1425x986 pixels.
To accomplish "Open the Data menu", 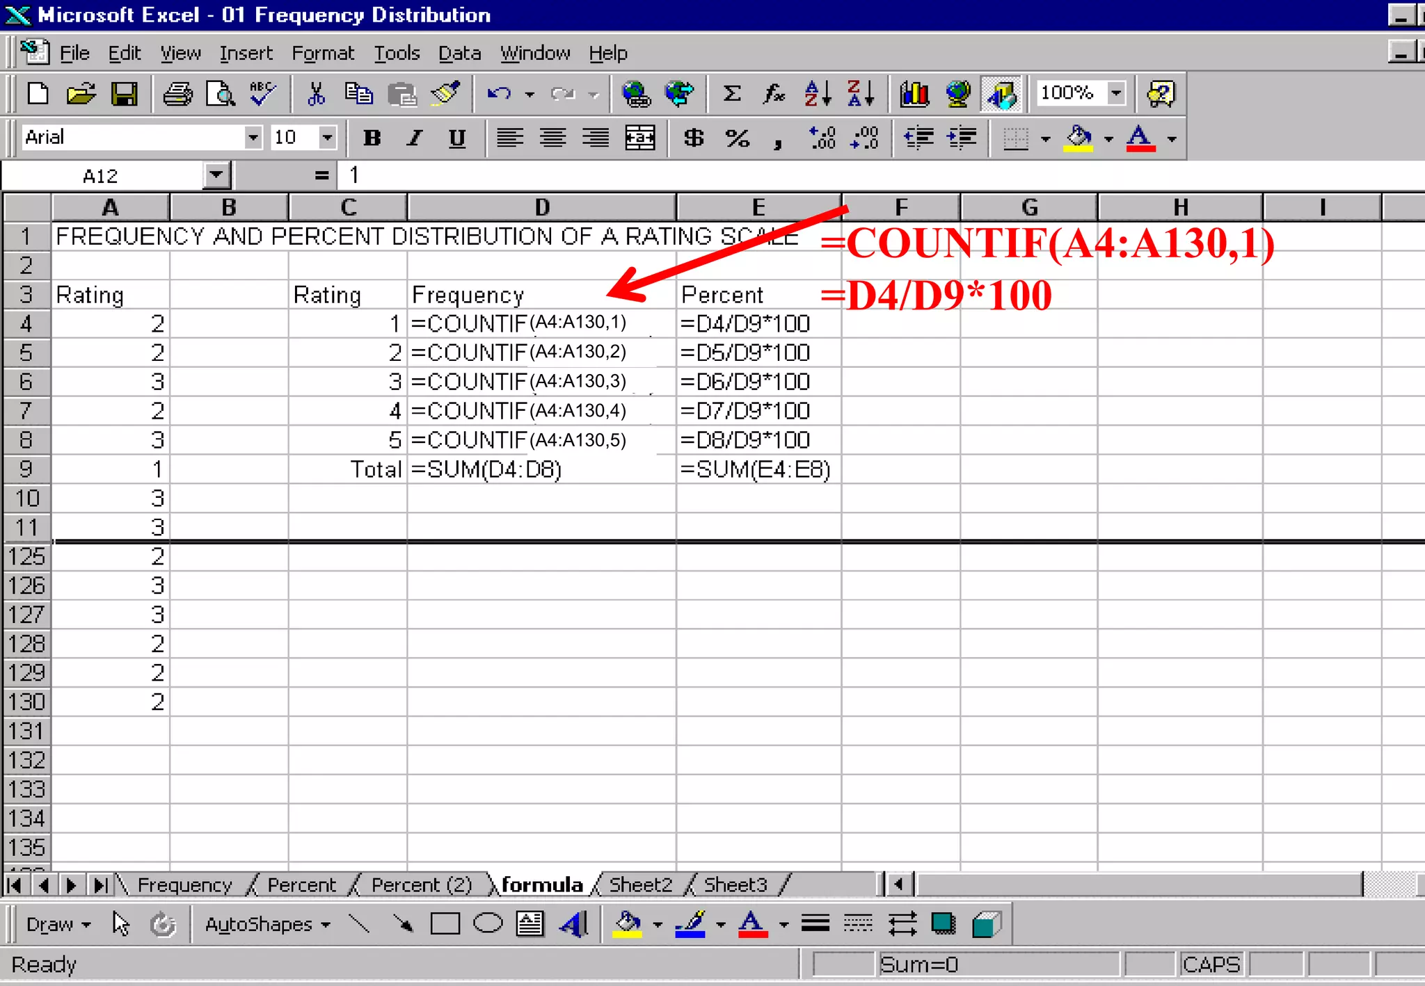I will [459, 54].
